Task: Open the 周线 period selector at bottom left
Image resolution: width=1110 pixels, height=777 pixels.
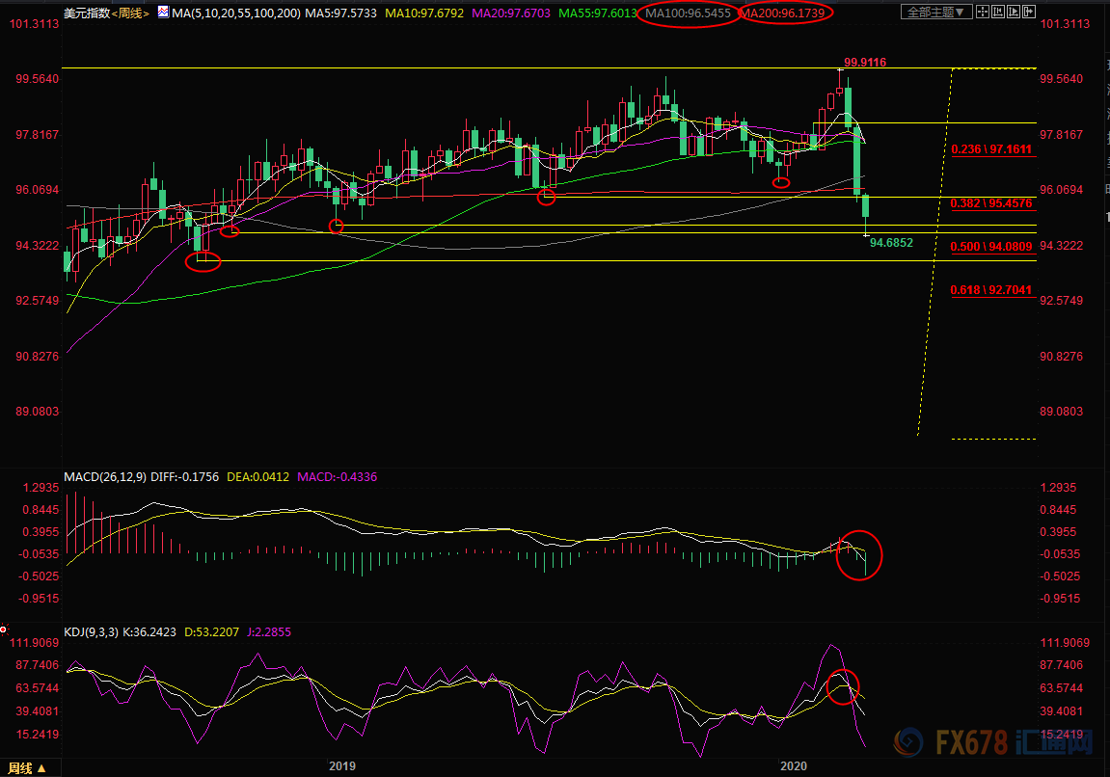Action: (23, 767)
